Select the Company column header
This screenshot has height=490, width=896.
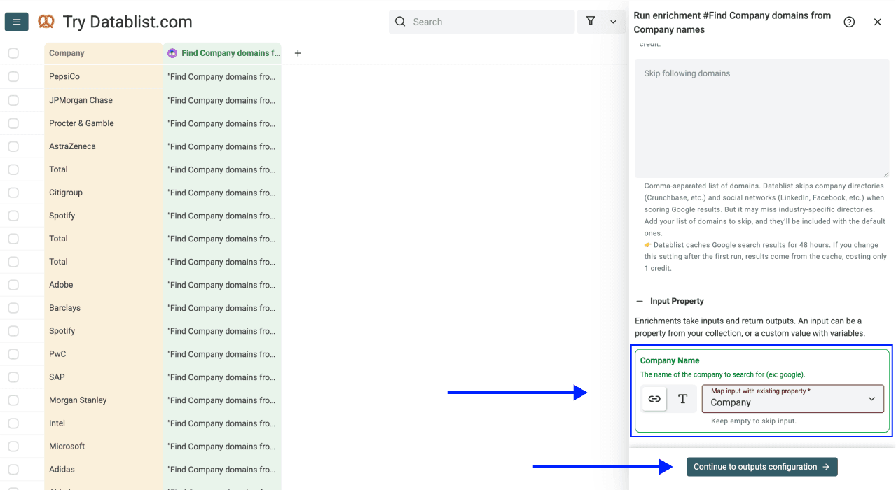[x=67, y=52]
